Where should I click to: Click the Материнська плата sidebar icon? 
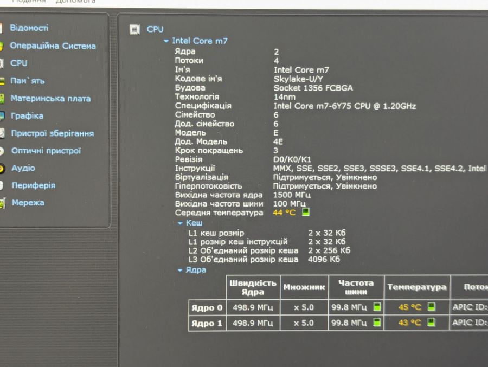click(2, 99)
